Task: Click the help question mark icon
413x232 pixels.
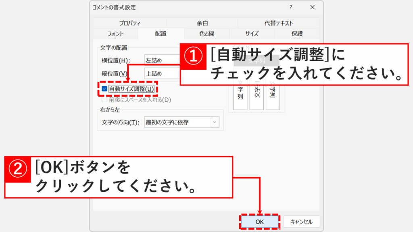Action: point(291,7)
